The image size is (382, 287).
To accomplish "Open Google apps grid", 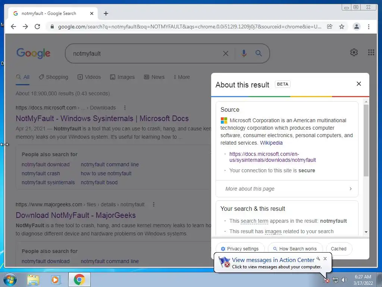I will (x=371, y=52).
